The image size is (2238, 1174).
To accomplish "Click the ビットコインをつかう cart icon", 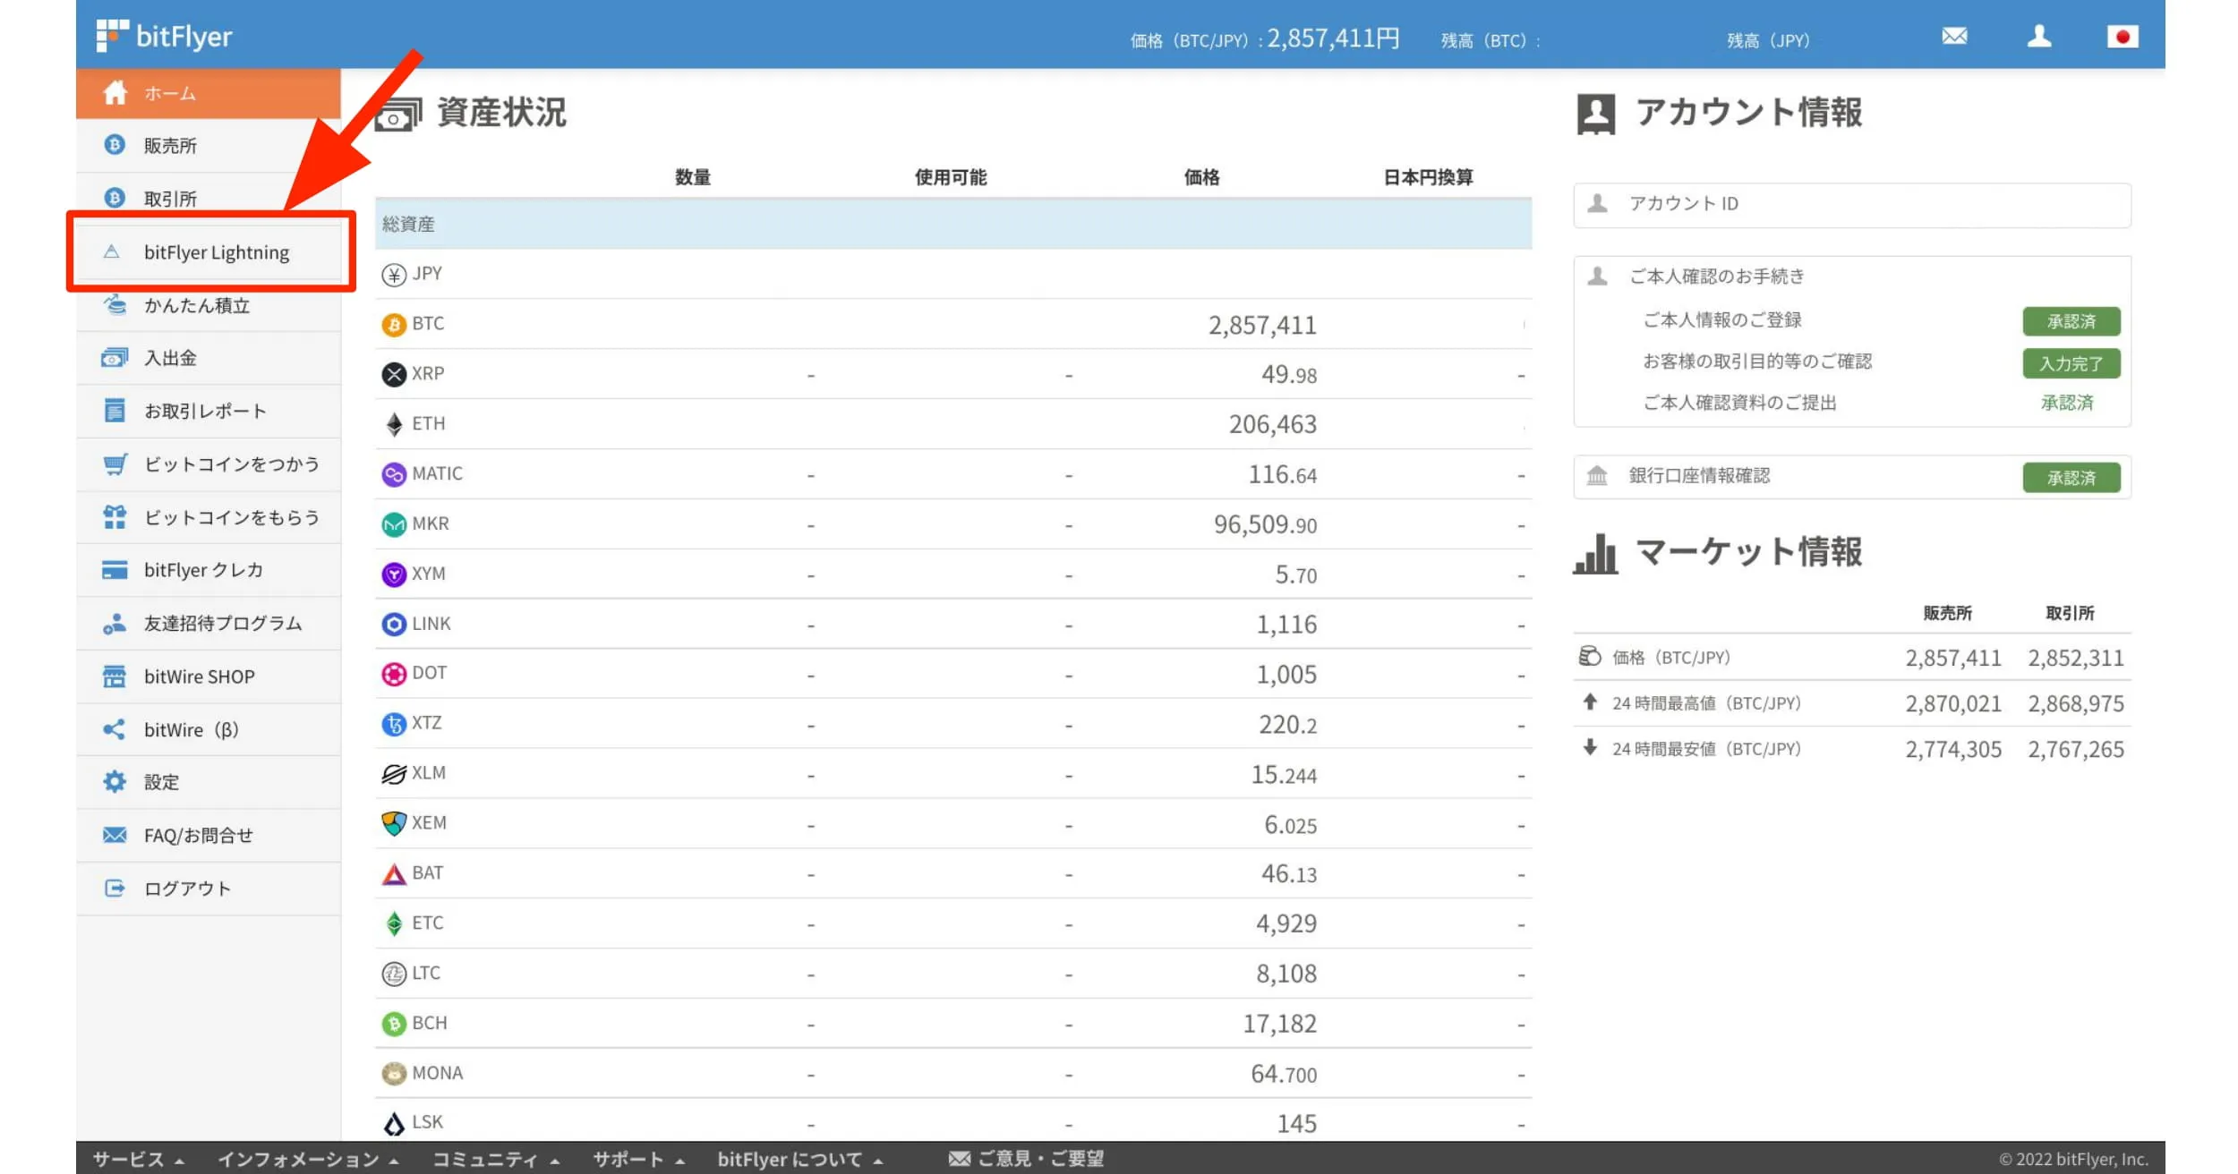I will click(x=114, y=464).
